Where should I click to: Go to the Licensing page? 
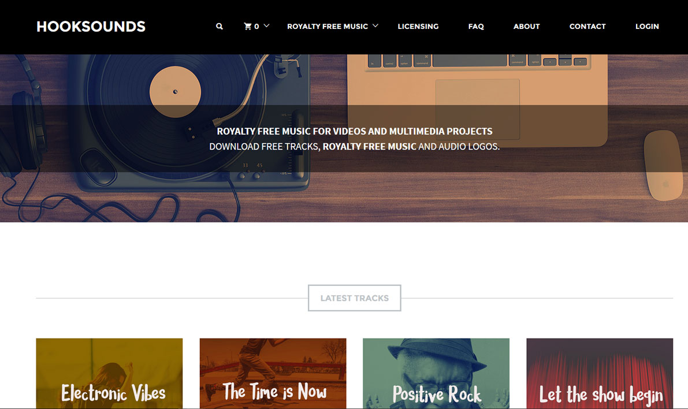point(418,27)
